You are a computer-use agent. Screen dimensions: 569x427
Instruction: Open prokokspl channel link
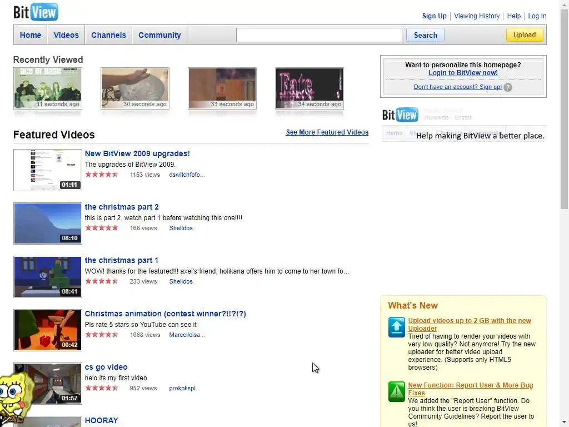(x=184, y=388)
